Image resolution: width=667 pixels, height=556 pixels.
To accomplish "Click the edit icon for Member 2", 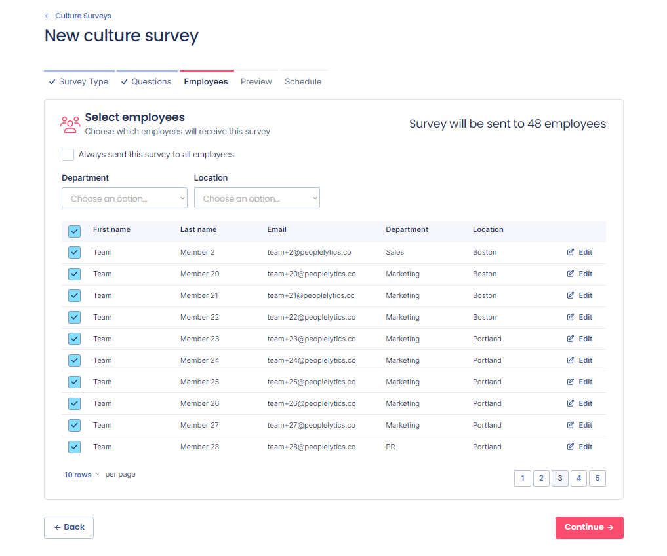I will click(571, 252).
